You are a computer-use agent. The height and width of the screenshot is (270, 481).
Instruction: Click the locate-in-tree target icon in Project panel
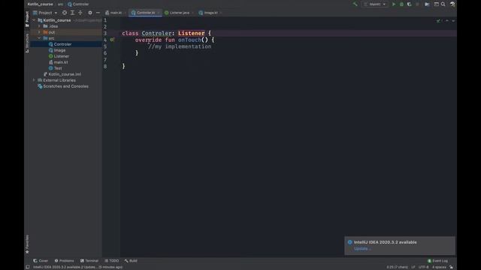65,13
